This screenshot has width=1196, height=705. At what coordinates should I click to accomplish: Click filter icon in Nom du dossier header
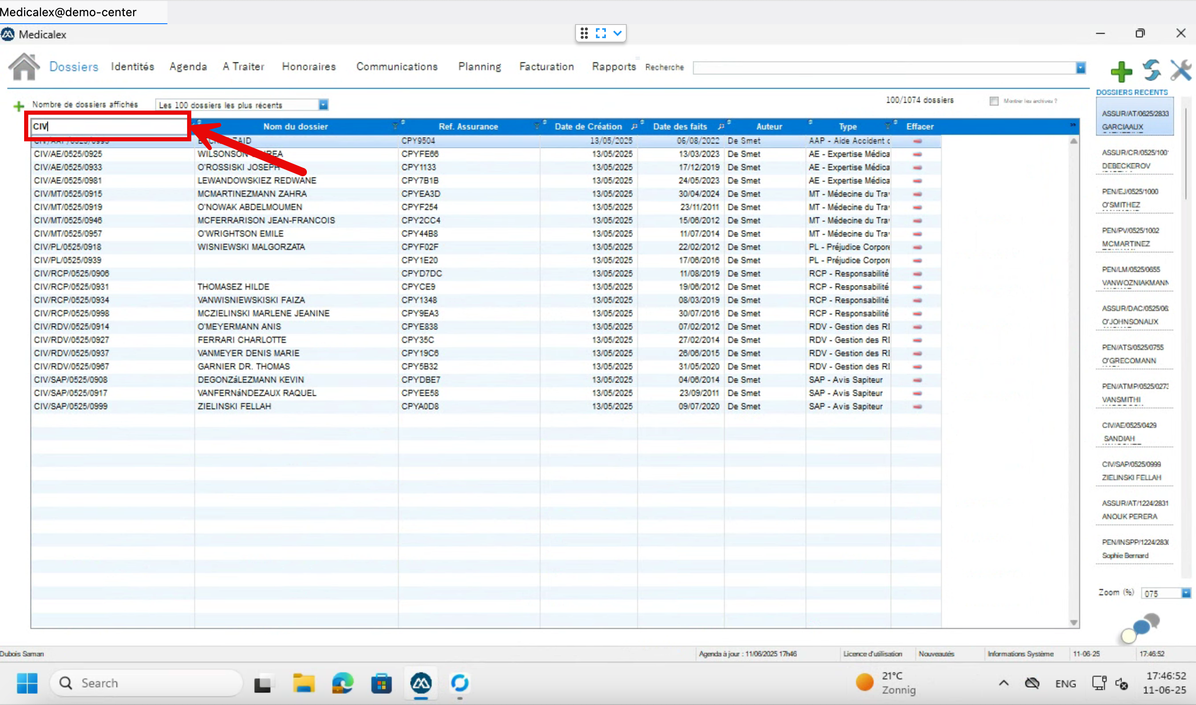pos(395,126)
